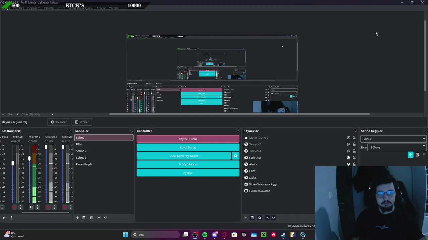Enable Stüdyo Modu

point(188,164)
